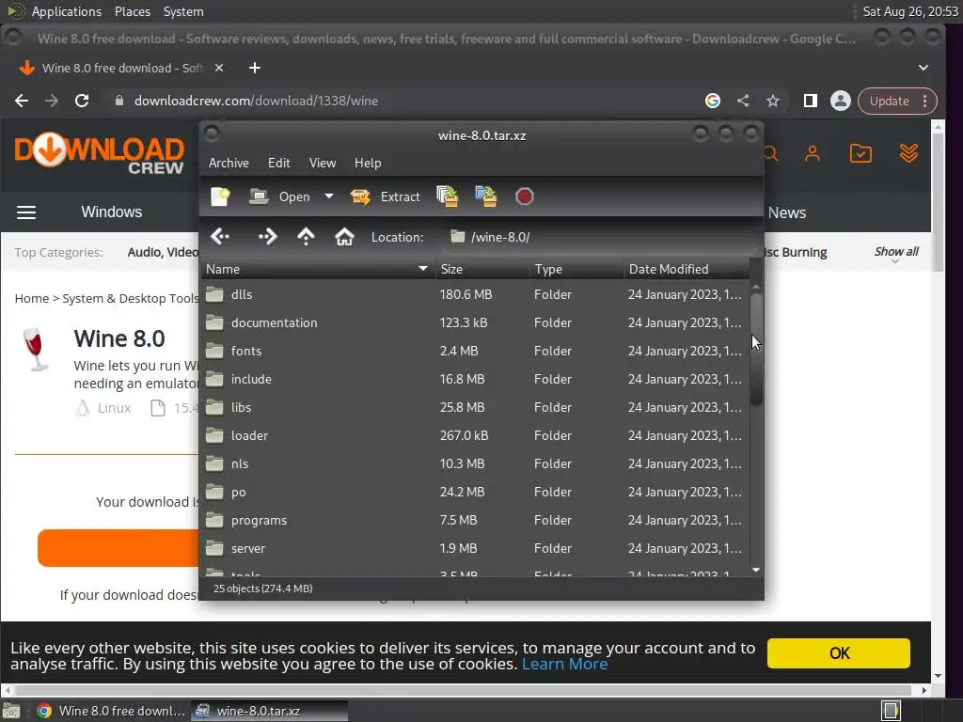Select the loader folder

[475, 436]
